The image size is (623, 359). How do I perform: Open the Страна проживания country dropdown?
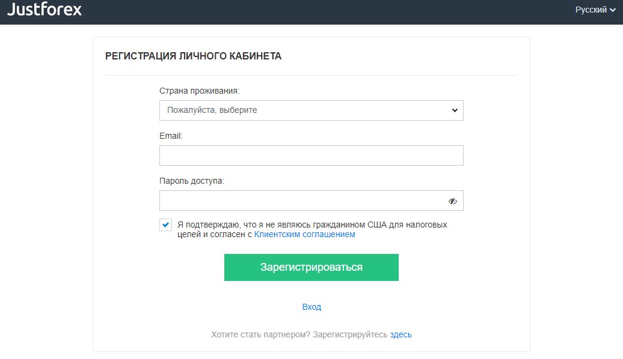(x=311, y=110)
